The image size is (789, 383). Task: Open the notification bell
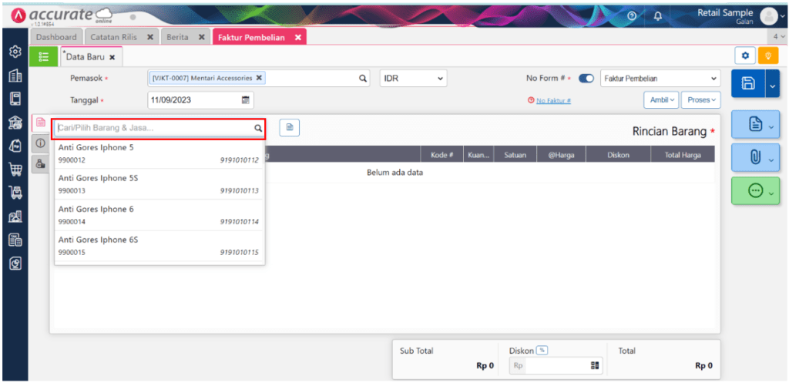pos(657,16)
